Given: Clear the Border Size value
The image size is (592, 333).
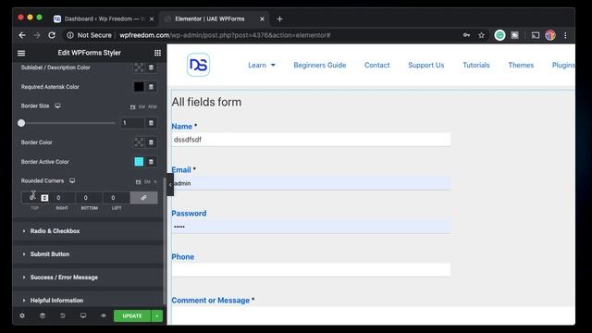Looking at the screenshot, I should [151, 123].
